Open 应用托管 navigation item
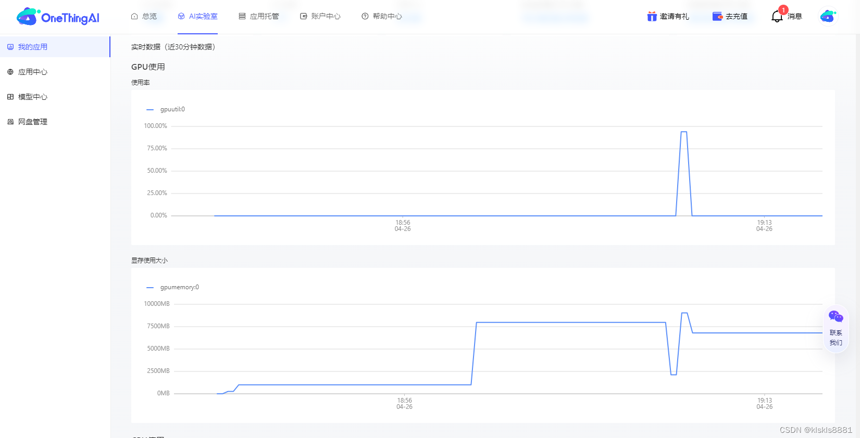860x438 pixels. [x=259, y=16]
